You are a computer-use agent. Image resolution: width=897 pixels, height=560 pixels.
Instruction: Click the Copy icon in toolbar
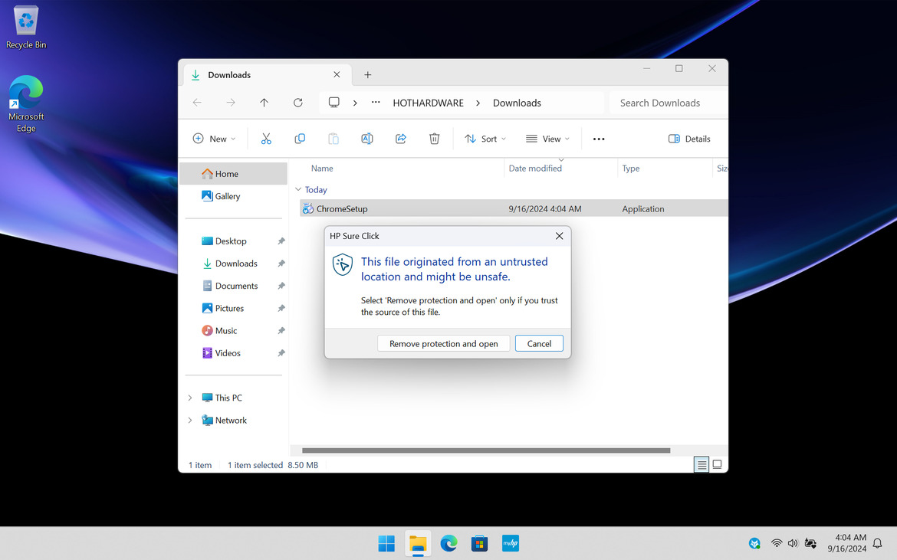click(300, 139)
